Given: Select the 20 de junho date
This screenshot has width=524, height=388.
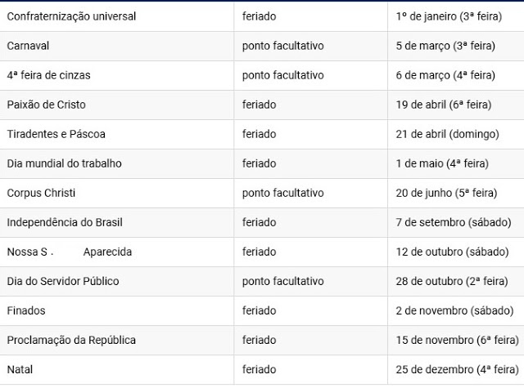Looking at the screenshot, I should point(446,193).
